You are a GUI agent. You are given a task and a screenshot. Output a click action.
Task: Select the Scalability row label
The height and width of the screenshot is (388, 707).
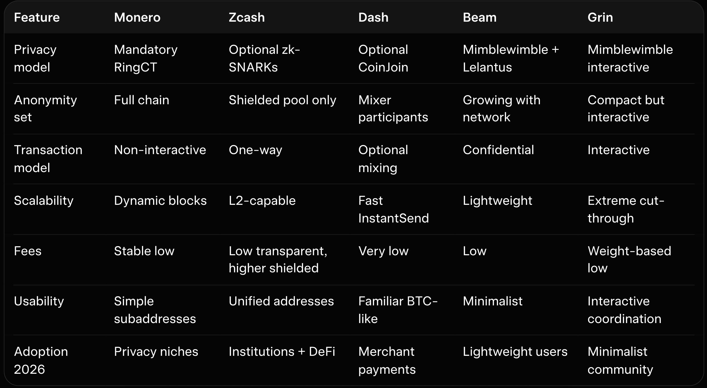[x=44, y=201]
